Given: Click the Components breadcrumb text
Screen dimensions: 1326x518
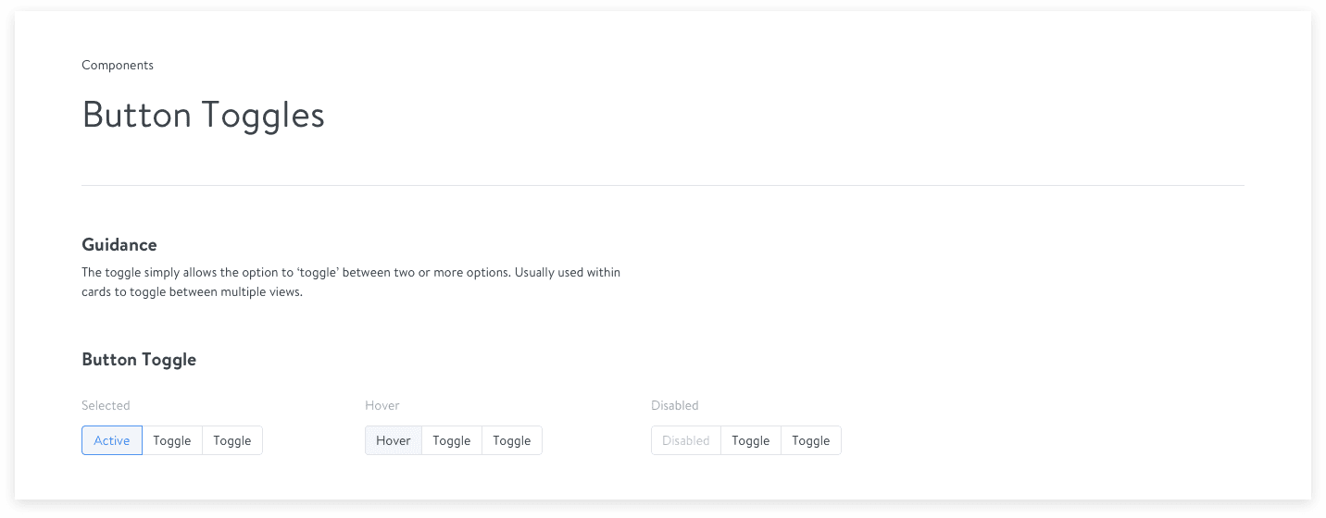Looking at the screenshot, I should pos(118,65).
